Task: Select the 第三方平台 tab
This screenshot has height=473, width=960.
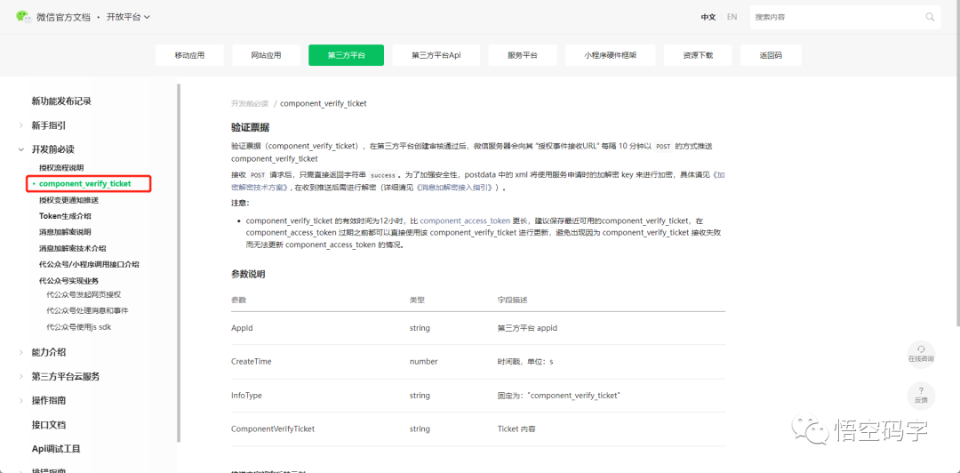Action: tap(346, 55)
